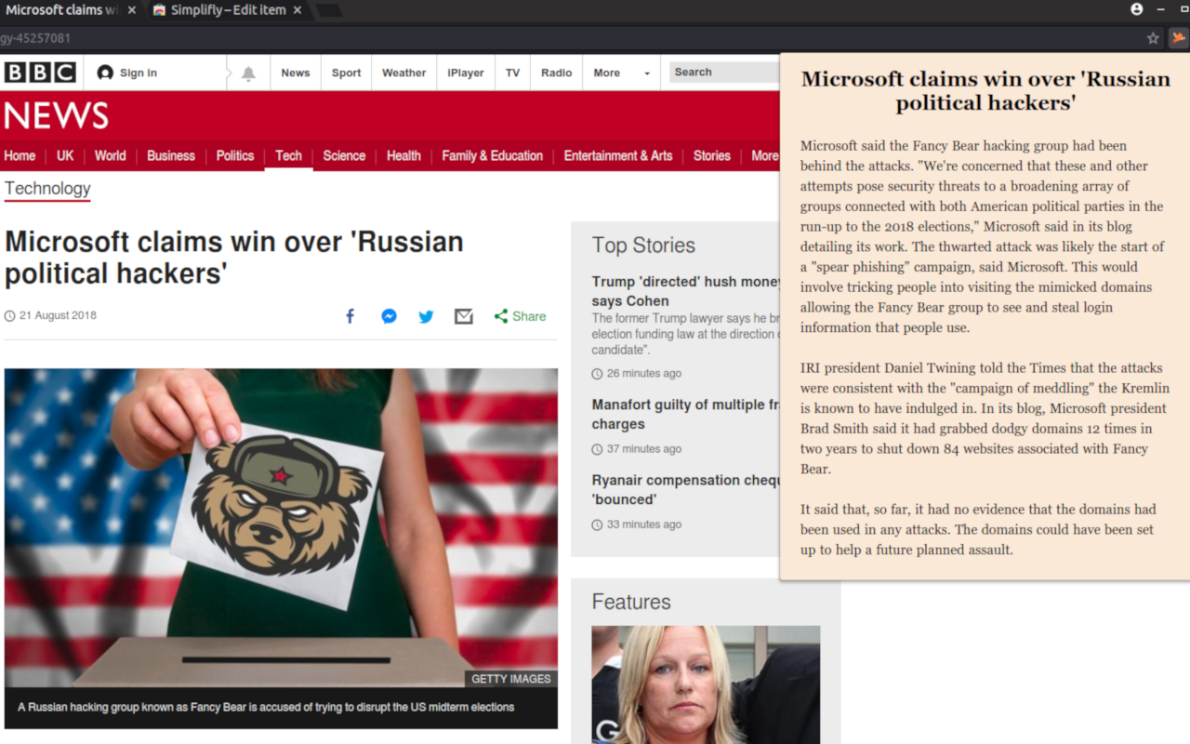The image size is (1190, 744).
Task: Click the Technology section heading
Action: point(47,189)
